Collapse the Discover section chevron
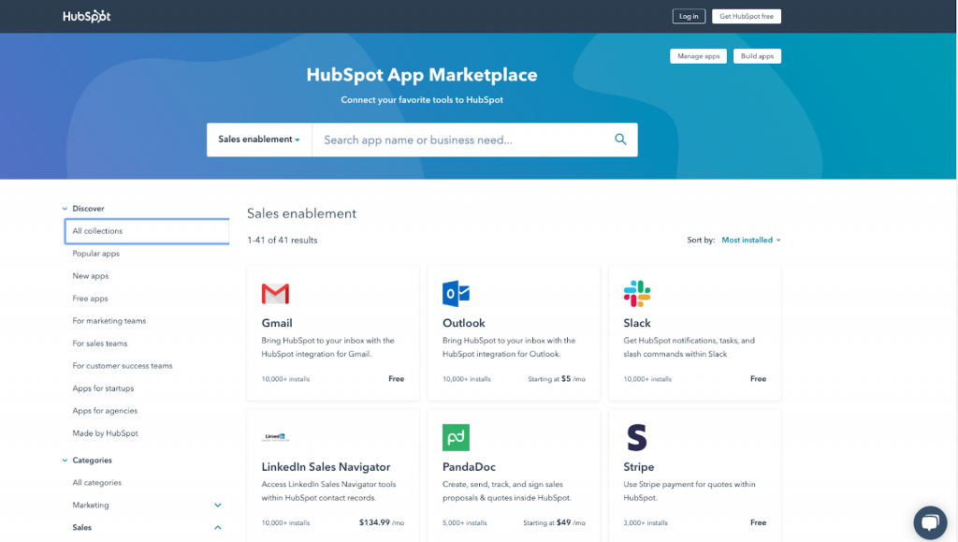 (x=65, y=209)
